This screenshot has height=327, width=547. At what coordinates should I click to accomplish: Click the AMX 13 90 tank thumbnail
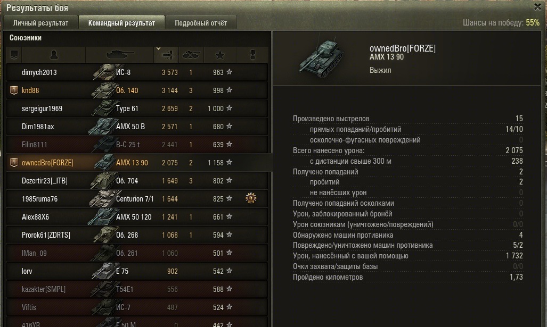click(321, 57)
